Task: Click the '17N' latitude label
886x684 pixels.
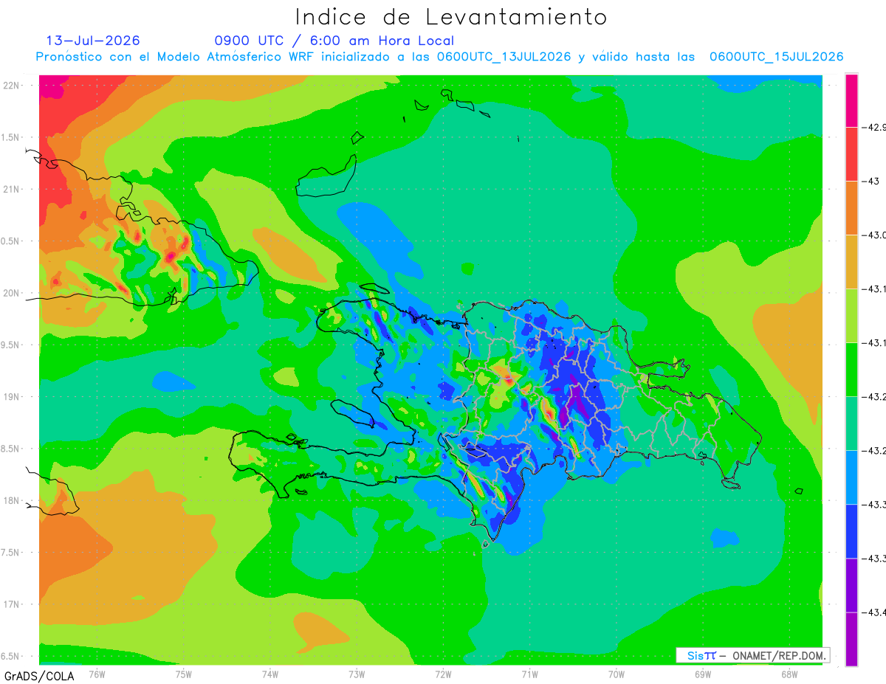Action: click(11, 604)
